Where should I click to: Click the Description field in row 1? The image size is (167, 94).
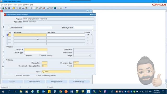pos(66,35)
